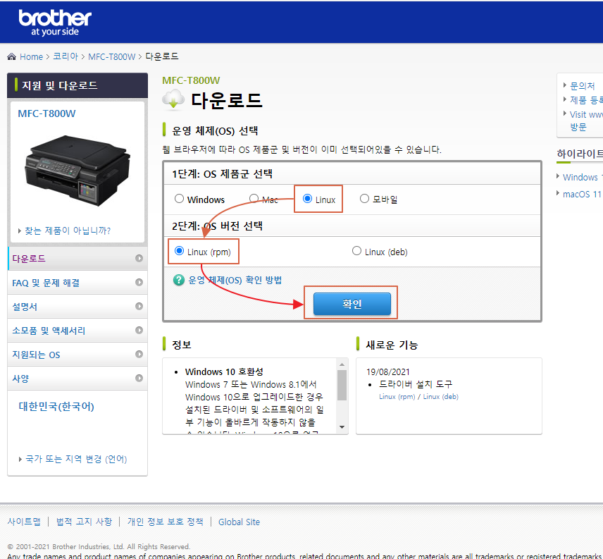Open the 소모품 및 액세서리 menu item
603x559 pixels.
tap(77, 330)
